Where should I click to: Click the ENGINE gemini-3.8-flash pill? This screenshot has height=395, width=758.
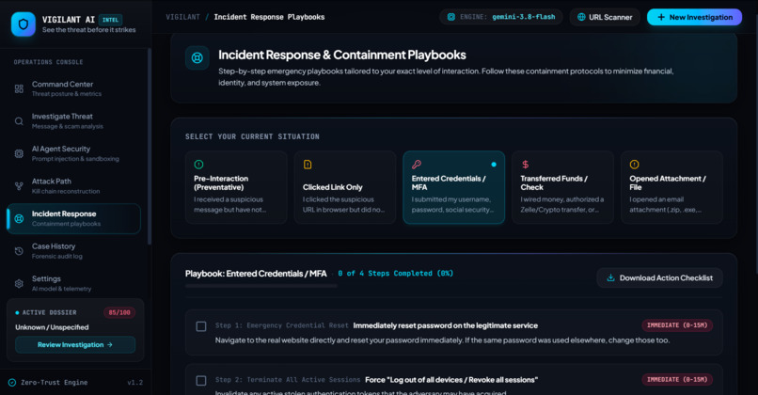pyautogui.click(x=501, y=17)
